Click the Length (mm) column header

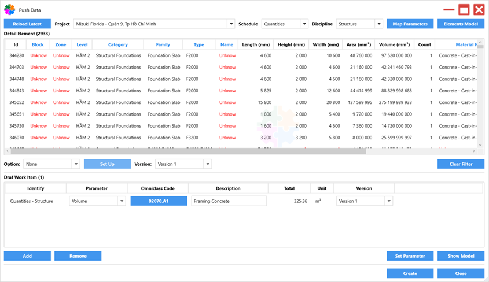click(256, 44)
